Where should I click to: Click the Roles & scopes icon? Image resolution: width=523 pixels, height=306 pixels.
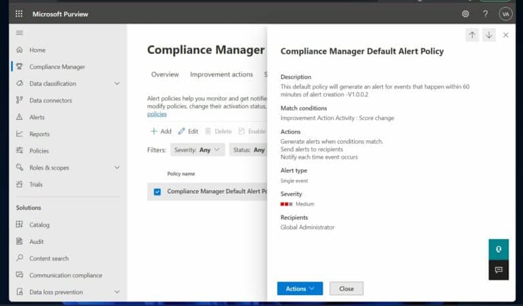point(19,167)
